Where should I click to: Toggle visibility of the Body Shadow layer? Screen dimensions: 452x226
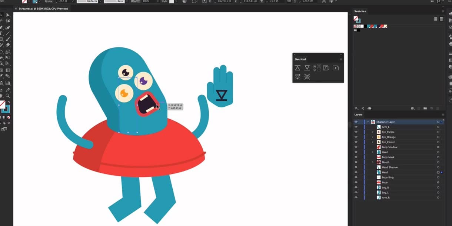click(x=356, y=147)
